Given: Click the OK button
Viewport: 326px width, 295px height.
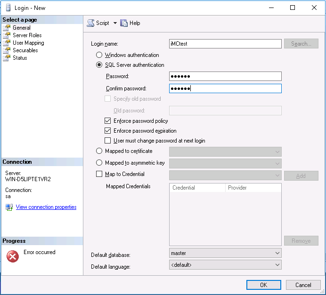Looking at the screenshot, I should pos(264,285).
